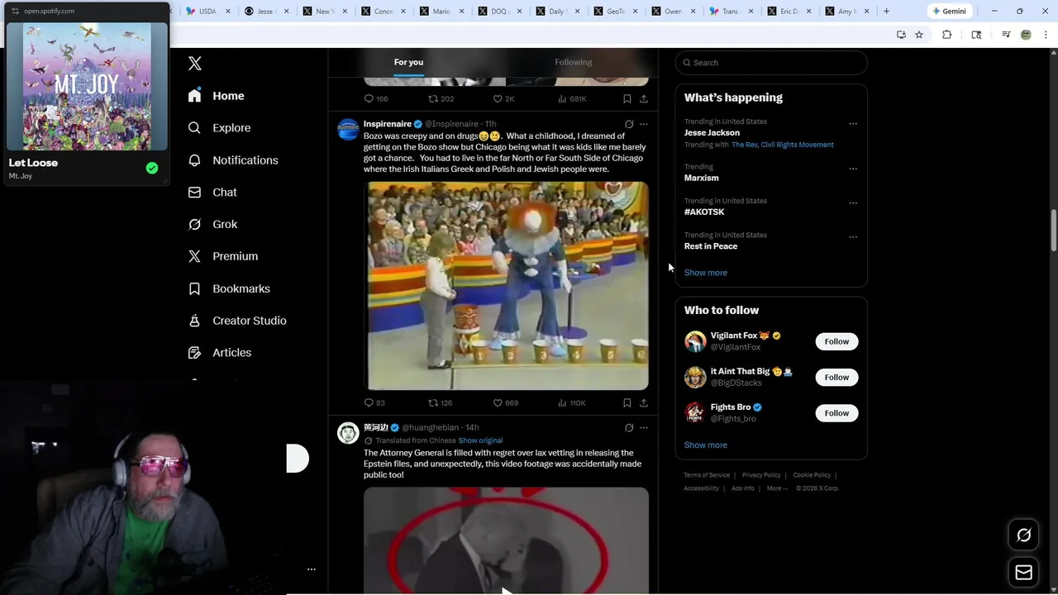This screenshot has width=1058, height=595.
Task: Open more options for Marxism trend
Action: point(853,169)
